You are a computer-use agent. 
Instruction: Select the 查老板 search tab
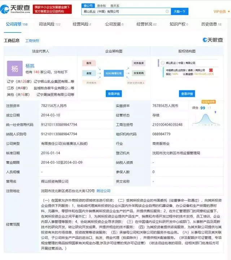pyautogui.click(x=101, y=6)
